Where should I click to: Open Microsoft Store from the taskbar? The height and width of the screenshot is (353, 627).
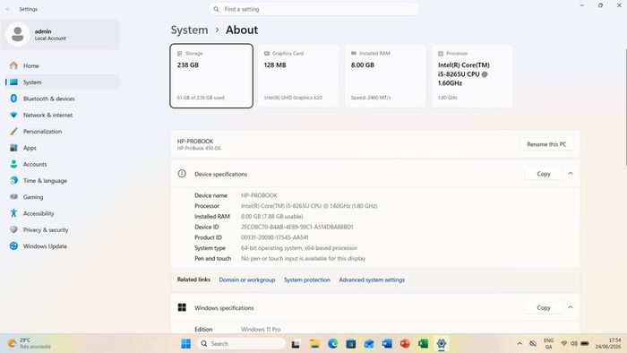pyautogui.click(x=351, y=344)
